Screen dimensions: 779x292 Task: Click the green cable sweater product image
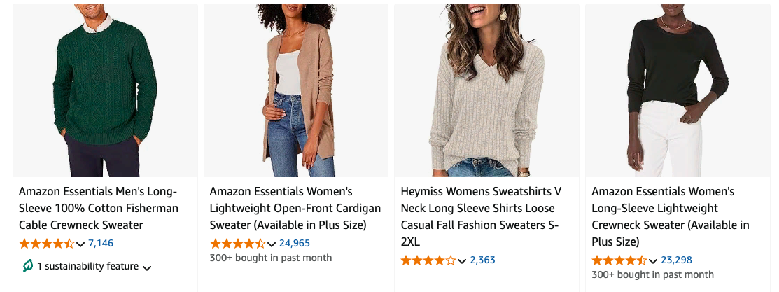point(106,90)
